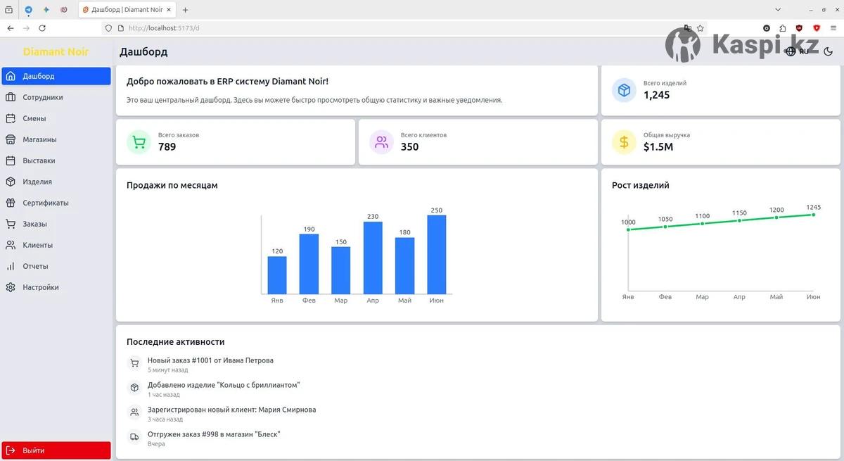
Task: Open the RU language selector
Action: (798, 51)
